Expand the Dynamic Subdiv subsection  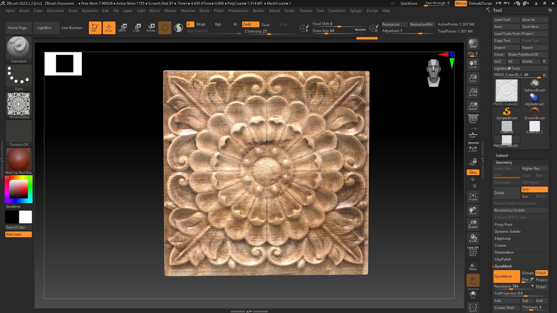(507, 231)
